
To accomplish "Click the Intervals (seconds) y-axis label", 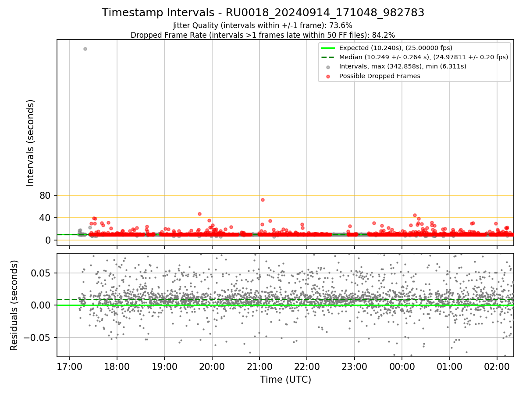I will 31,142.
